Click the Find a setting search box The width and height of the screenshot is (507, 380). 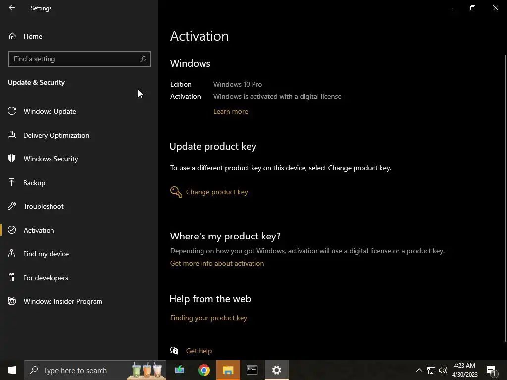click(x=79, y=59)
